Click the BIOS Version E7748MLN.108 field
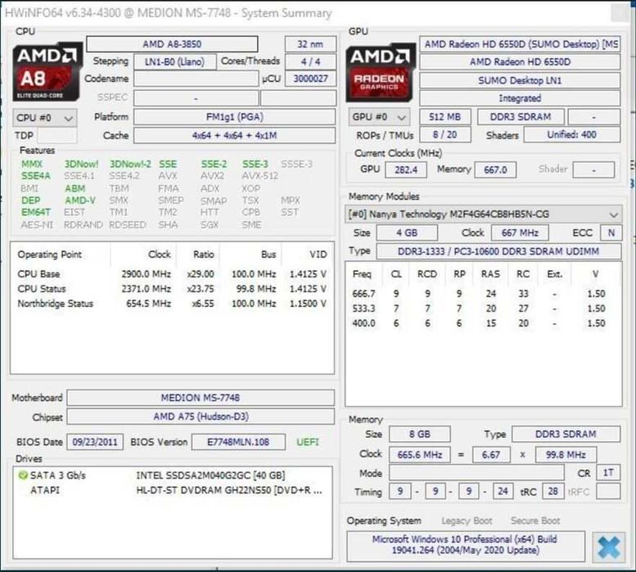The width and height of the screenshot is (636, 572). (238, 442)
